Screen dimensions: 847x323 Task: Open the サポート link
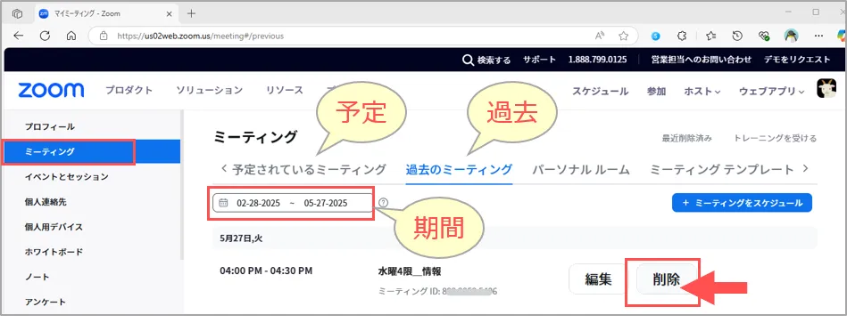click(539, 60)
